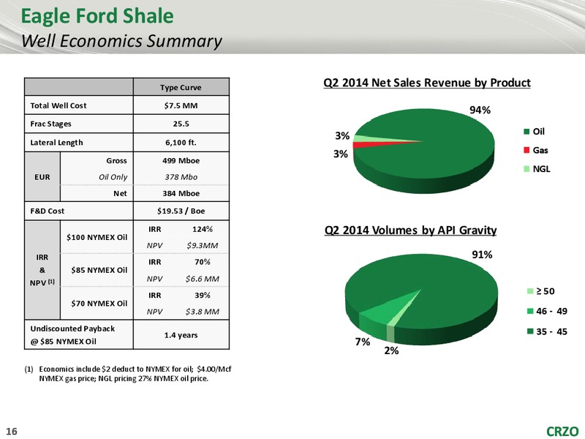585x439 pixels.
Task: Select the 'NGL' legend label
Action: [541, 169]
